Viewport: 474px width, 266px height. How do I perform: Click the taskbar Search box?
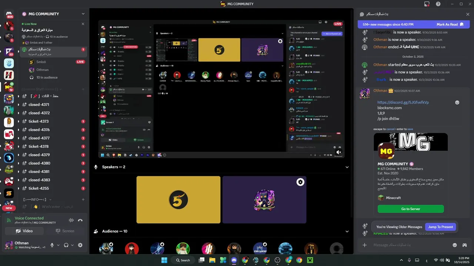[x=184, y=260]
